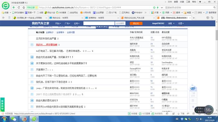Open thread 自由光机油消耗严重，如何解决

coord(54,57)
